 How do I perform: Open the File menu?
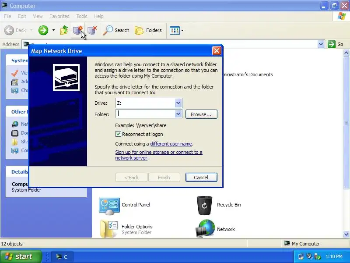coord(7,16)
